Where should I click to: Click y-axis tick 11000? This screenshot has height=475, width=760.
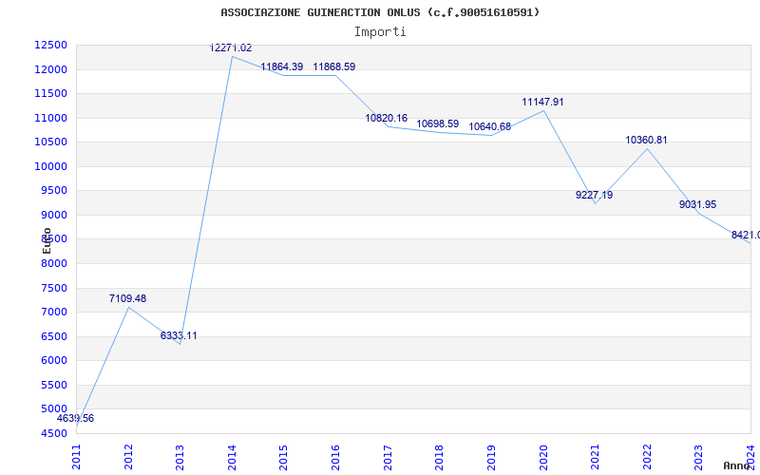pyautogui.click(x=51, y=118)
